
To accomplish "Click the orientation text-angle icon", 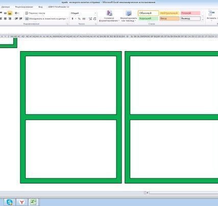I will tap(17, 13).
